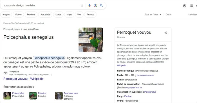Image resolution: width=197 pixels, height=103 pixels.
Task: Open Poicephalus related search thumbnail
Action: [7, 96]
